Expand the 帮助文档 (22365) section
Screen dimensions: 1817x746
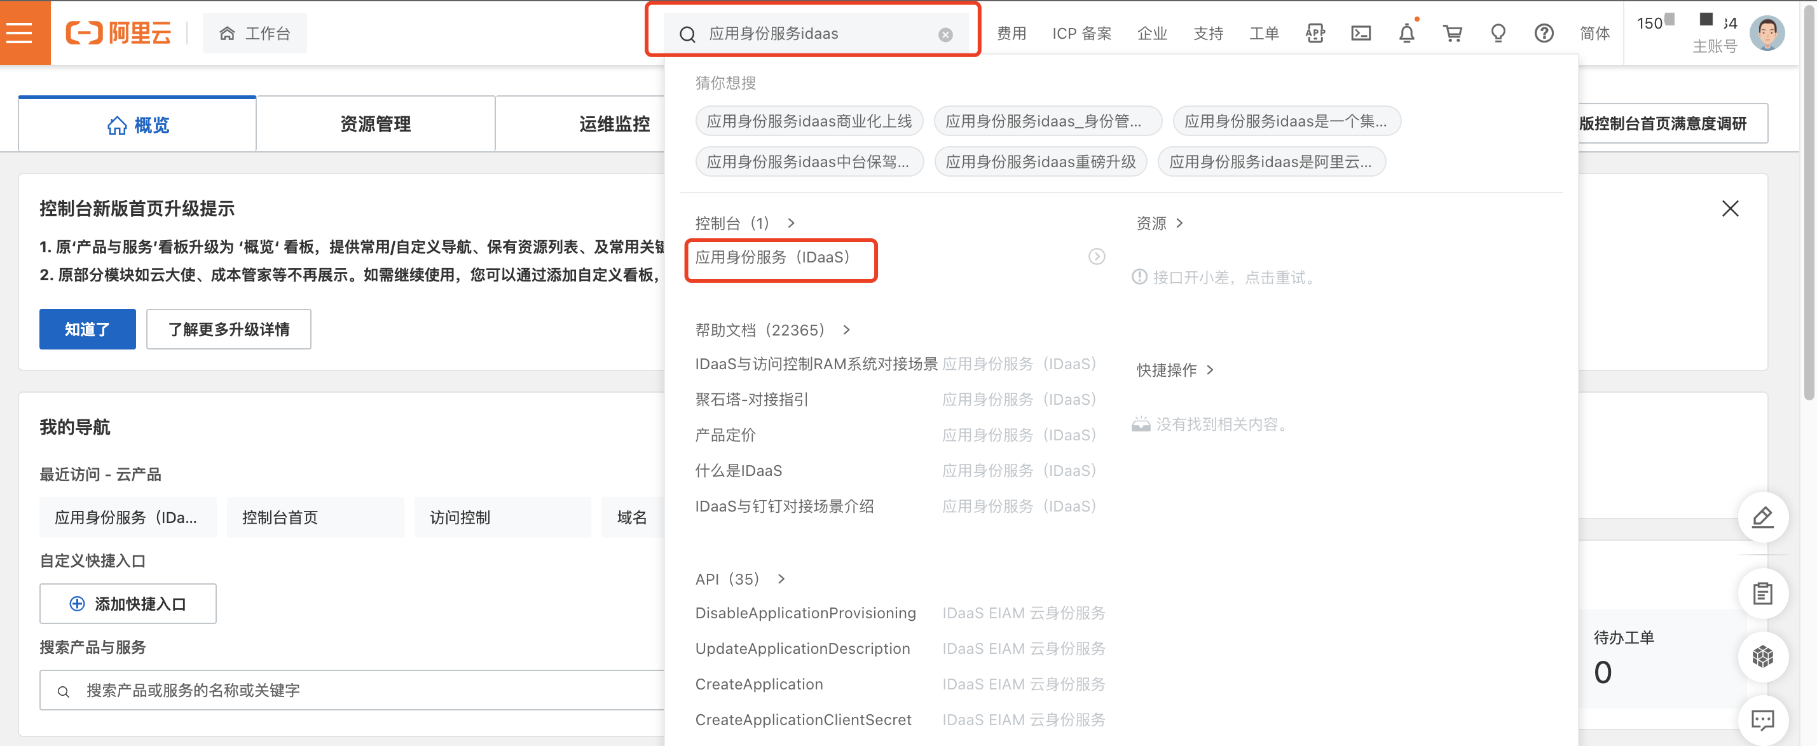[772, 330]
